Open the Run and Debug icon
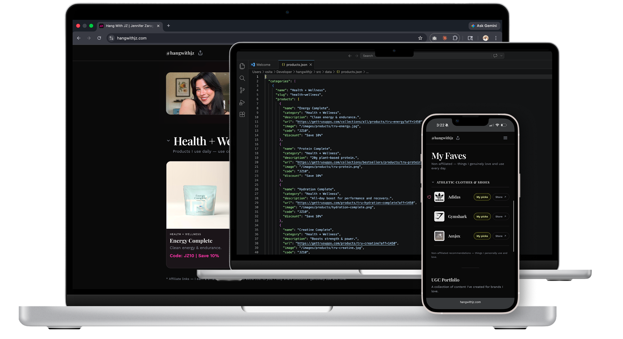This screenshot has height=339, width=623. tap(242, 102)
